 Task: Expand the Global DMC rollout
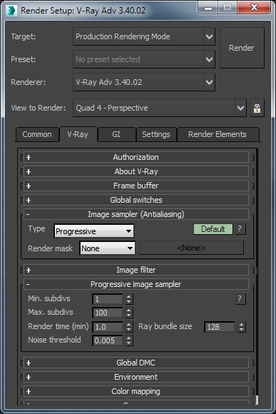136,363
